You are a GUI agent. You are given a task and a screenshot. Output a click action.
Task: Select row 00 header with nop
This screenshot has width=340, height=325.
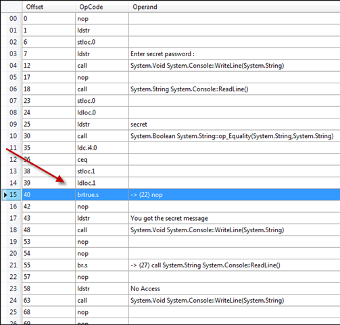click(11, 18)
